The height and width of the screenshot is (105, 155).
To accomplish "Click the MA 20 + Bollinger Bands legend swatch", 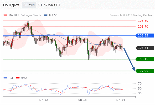I will 5,15.
